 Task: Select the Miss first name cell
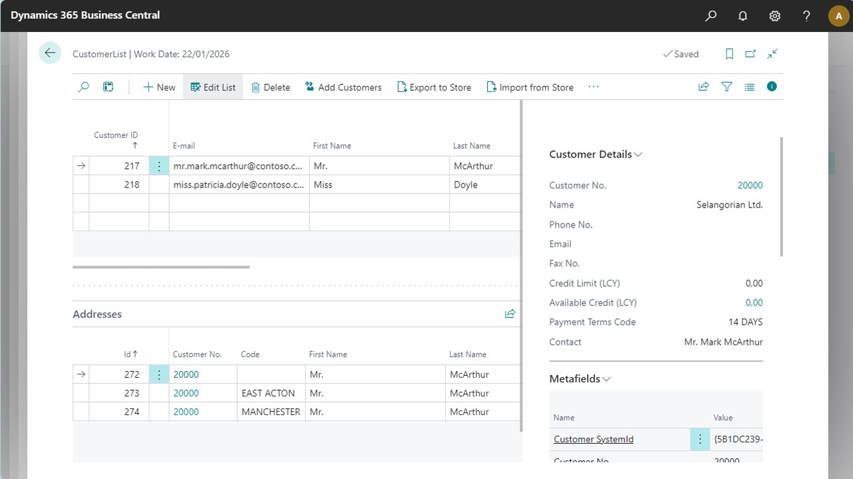(379, 184)
